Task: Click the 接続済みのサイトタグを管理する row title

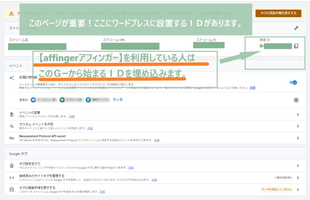Action: tap(42, 176)
